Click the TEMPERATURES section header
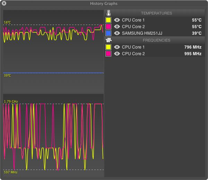Viewport: 208px width, 180px height. pos(156,13)
